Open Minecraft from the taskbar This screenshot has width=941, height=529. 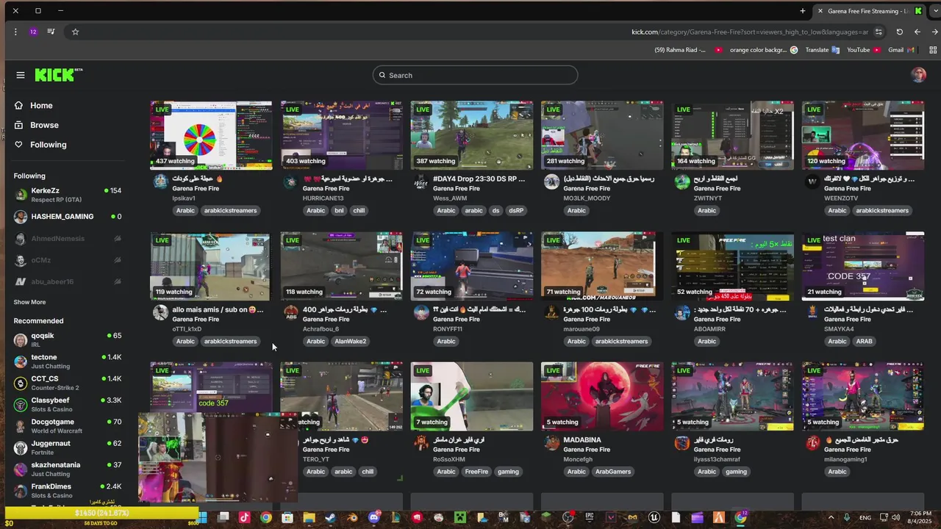coord(460,517)
